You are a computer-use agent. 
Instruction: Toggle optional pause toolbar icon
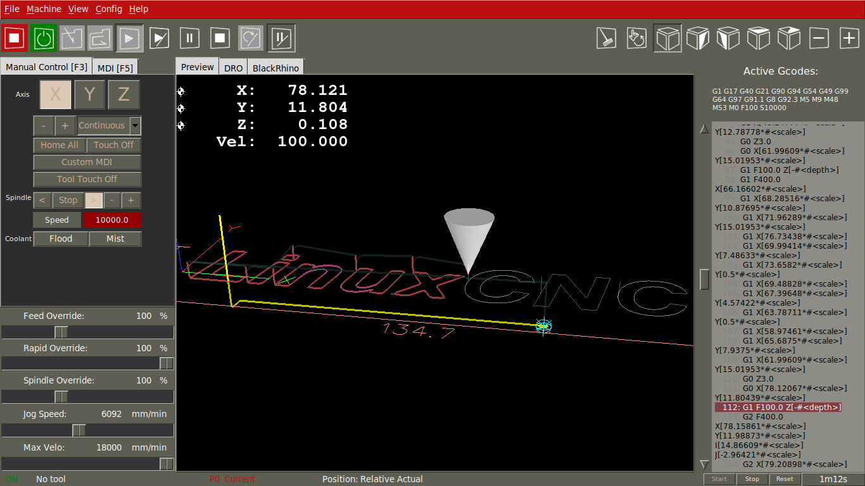[281, 39]
